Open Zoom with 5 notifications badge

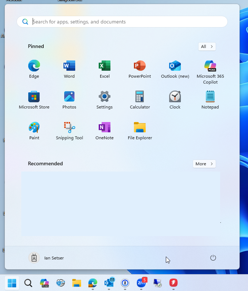142,283
